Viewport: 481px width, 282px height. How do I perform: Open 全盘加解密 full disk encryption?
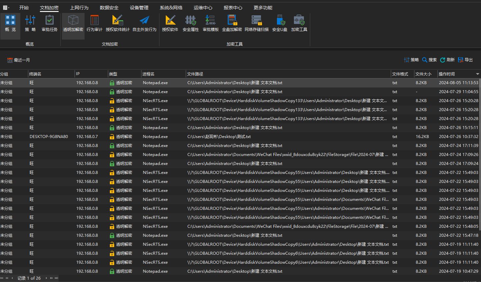click(232, 23)
